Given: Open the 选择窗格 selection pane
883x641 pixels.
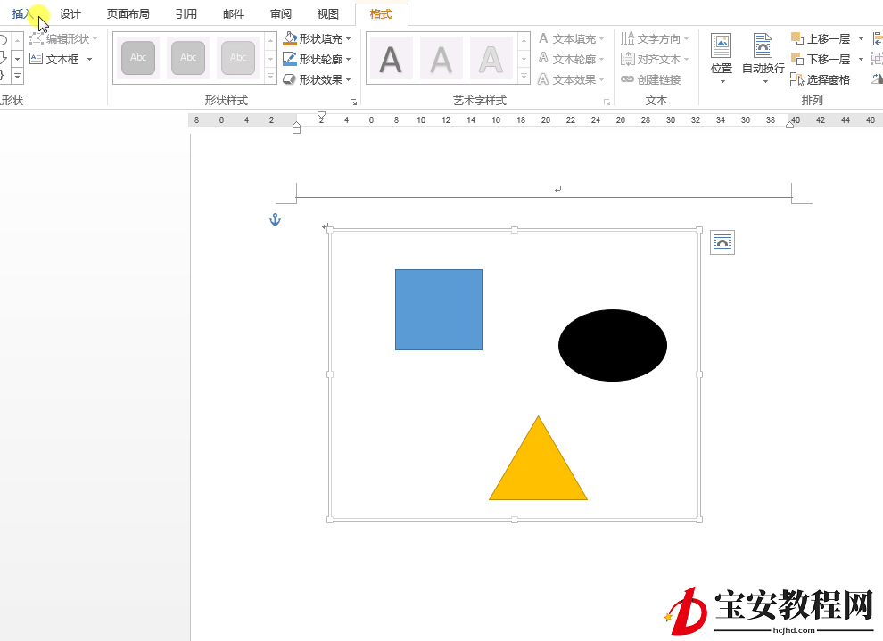Looking at the screenshot, I should pos(820,80).
